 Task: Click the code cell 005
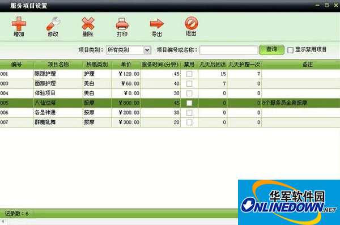coord(16,103)
